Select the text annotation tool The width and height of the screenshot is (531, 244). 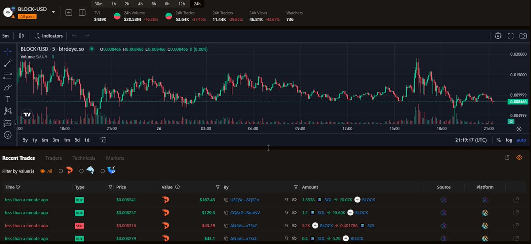coord(8,99)
